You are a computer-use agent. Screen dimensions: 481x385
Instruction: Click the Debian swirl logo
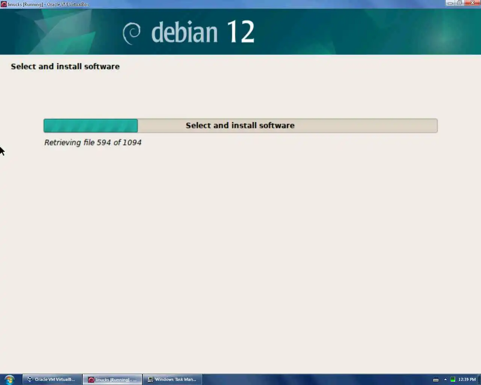pyautogui.click(x=132, y=33)
